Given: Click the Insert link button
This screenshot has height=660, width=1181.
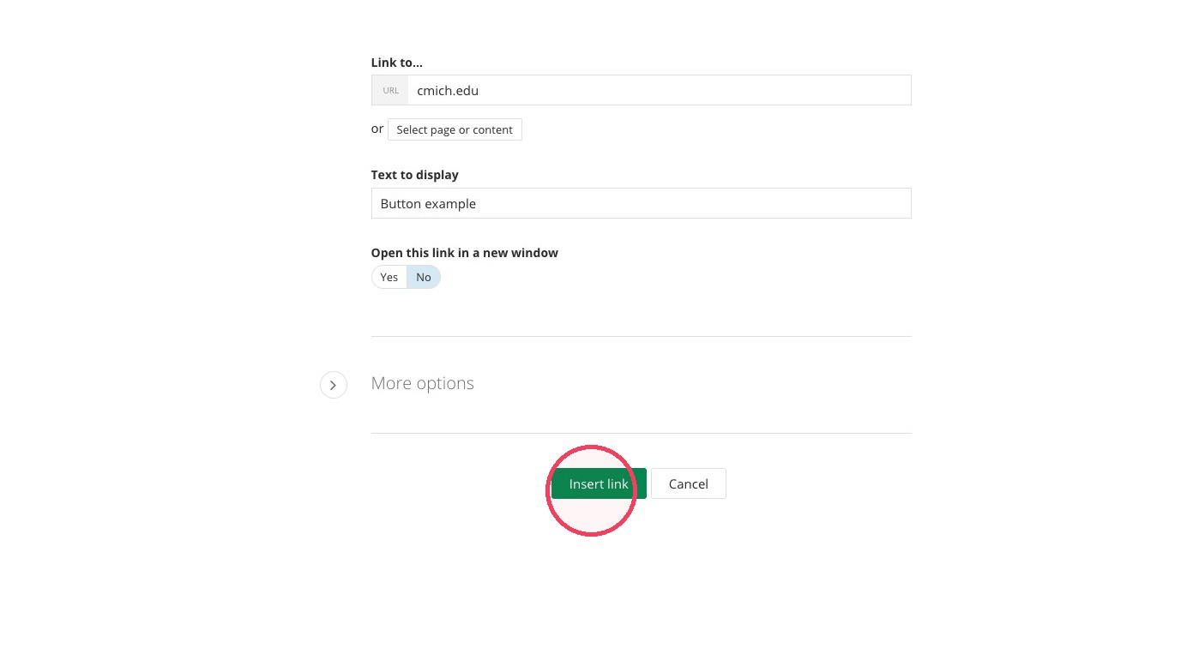Looking at the screenshot, I should (599, 483).
